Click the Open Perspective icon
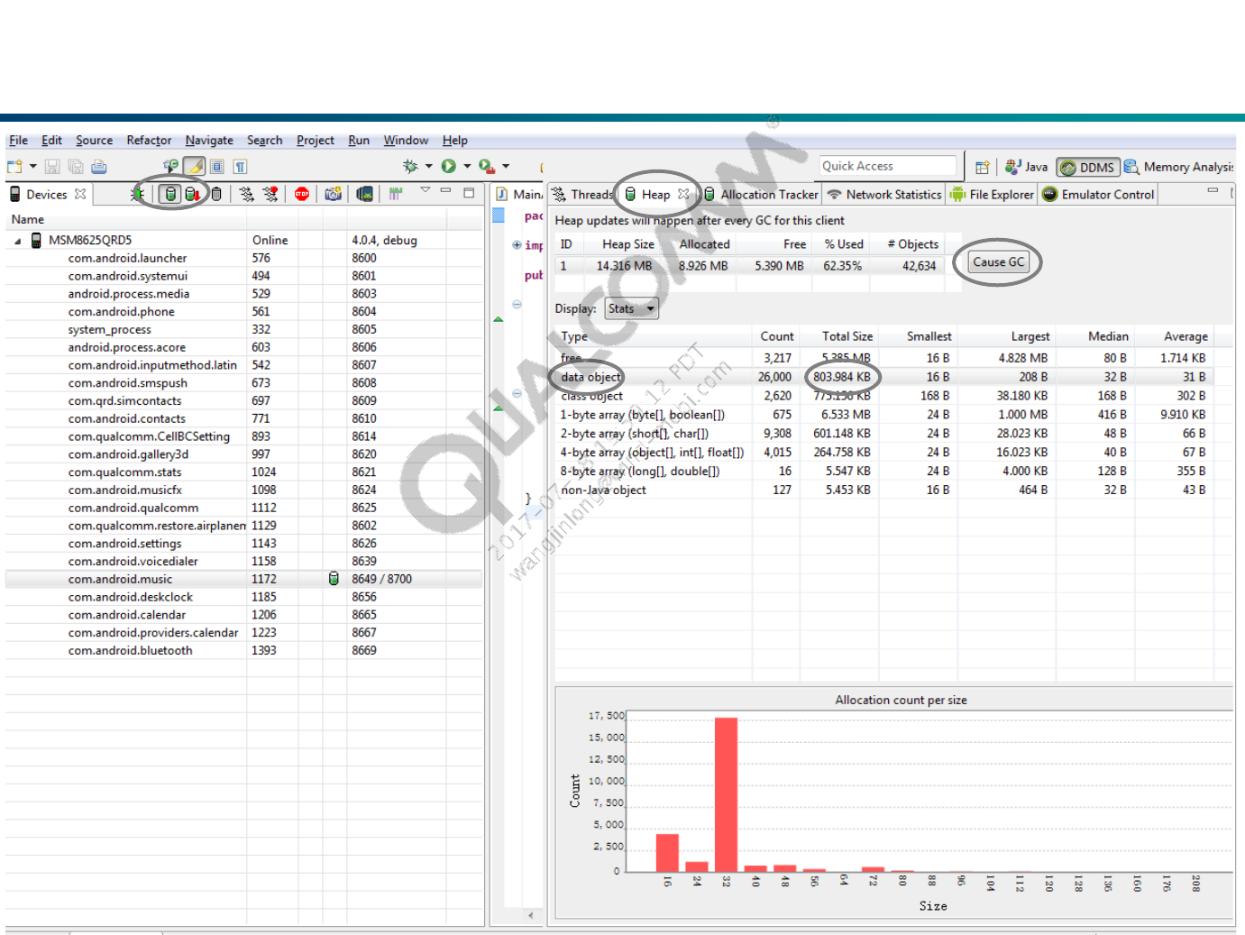 (983, 167)
